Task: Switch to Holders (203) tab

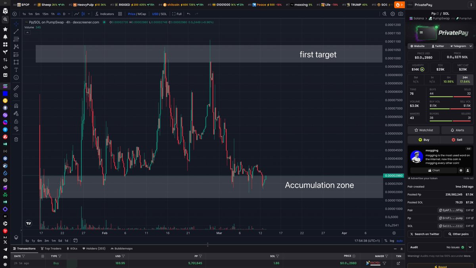Action: point(94,249)
